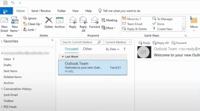The image size is (200, 111).
Task: Open the Current Mailbox scope dropdown
Action: coord(118,42)
